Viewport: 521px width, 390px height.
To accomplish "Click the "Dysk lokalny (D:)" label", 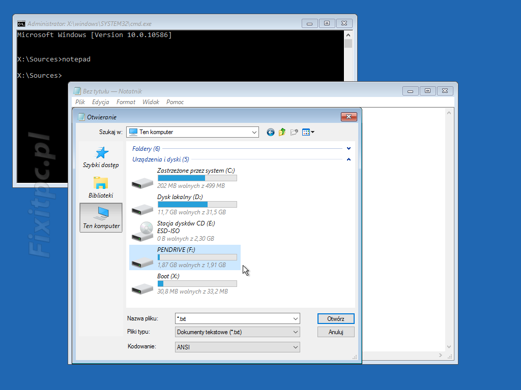I will 180,197.
